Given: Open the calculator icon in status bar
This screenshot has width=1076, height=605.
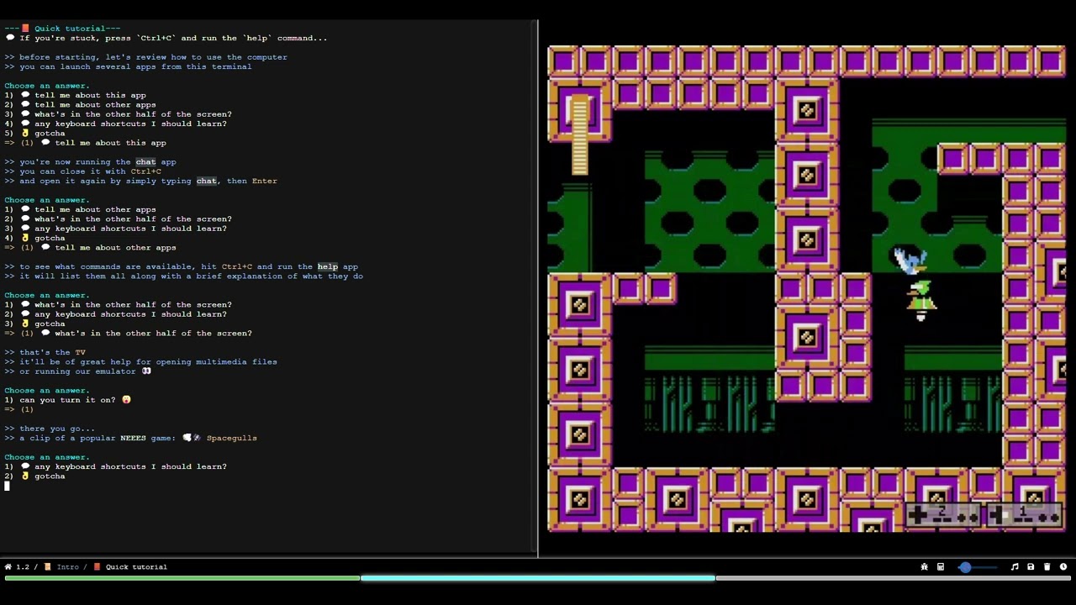Looking at the screenshot, I should pyautogui.click(x=941, y=567).
